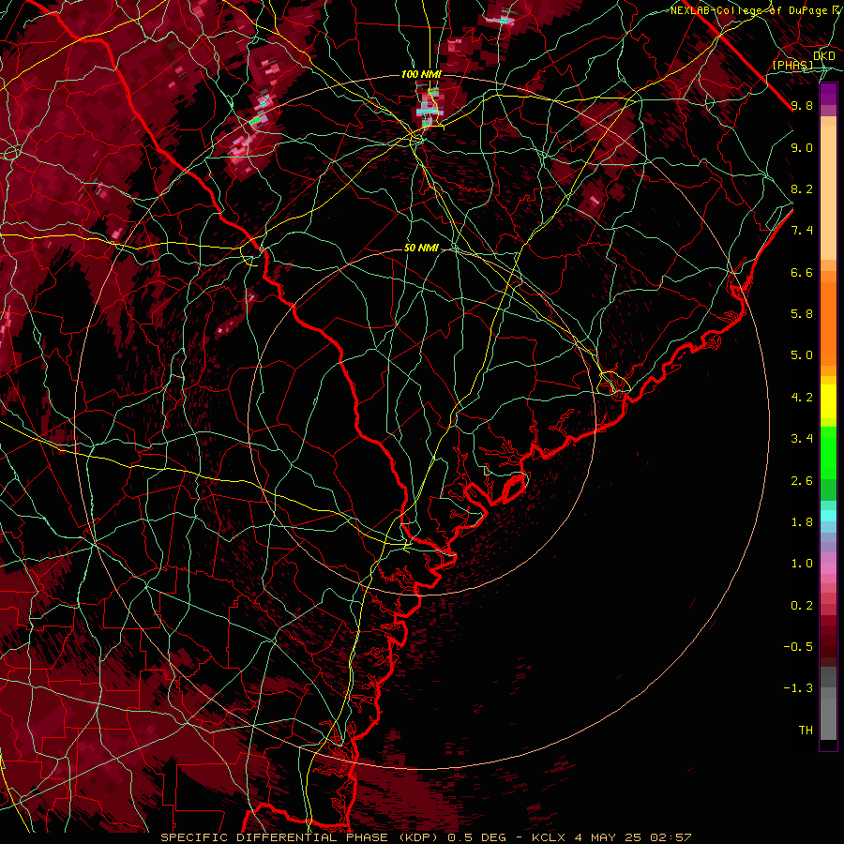Click the 0.2 legend value
The image size is (844, 844).
click(x=802, y=606)
